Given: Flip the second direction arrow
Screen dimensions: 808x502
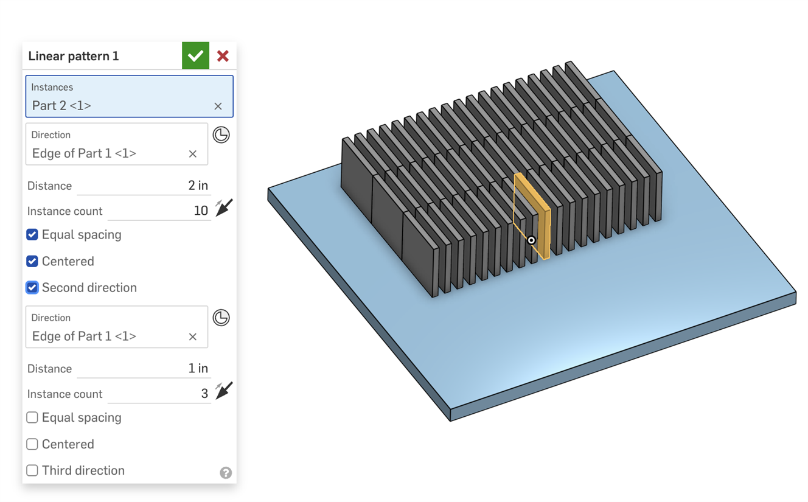Looking at the screenshot, I should point(224,390).
